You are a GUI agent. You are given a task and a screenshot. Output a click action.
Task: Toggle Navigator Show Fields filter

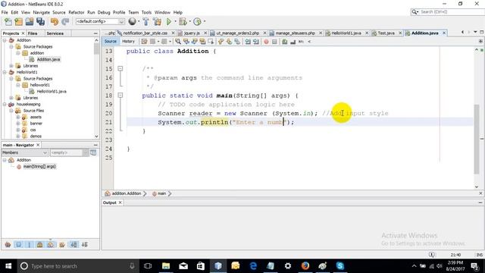pos(18,245)
